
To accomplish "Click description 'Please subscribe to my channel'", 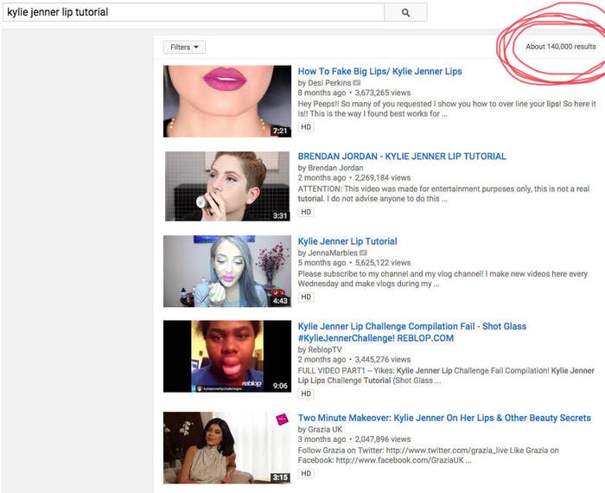I will click(443, 279).
